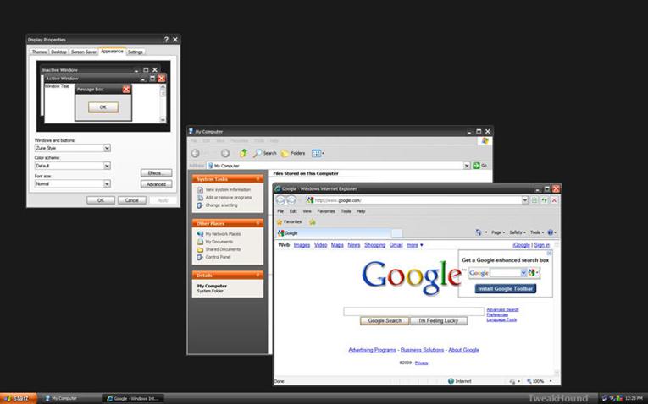Open the Font size dropdown
Viewport: 648px width, 404px height.
point(107,183)
